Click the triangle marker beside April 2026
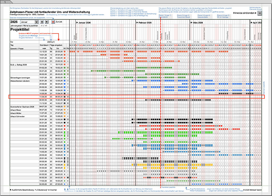The width and height of the screenshot is (272, 196). (252, 22)
